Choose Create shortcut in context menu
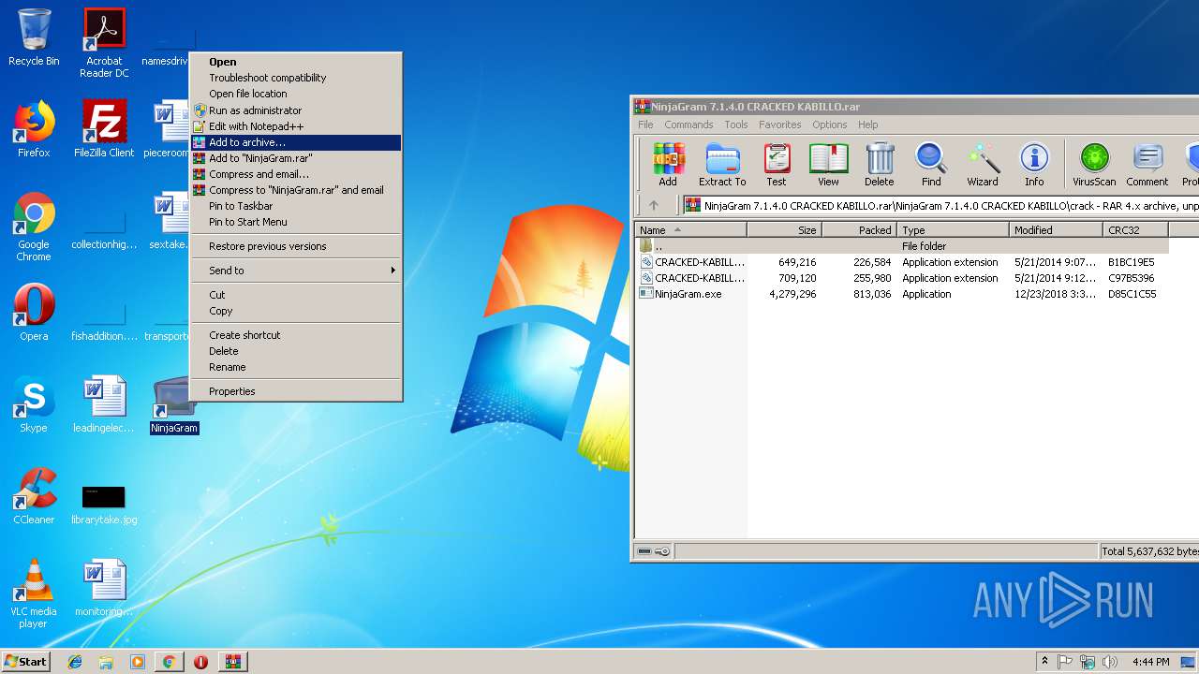 (296, 335)
